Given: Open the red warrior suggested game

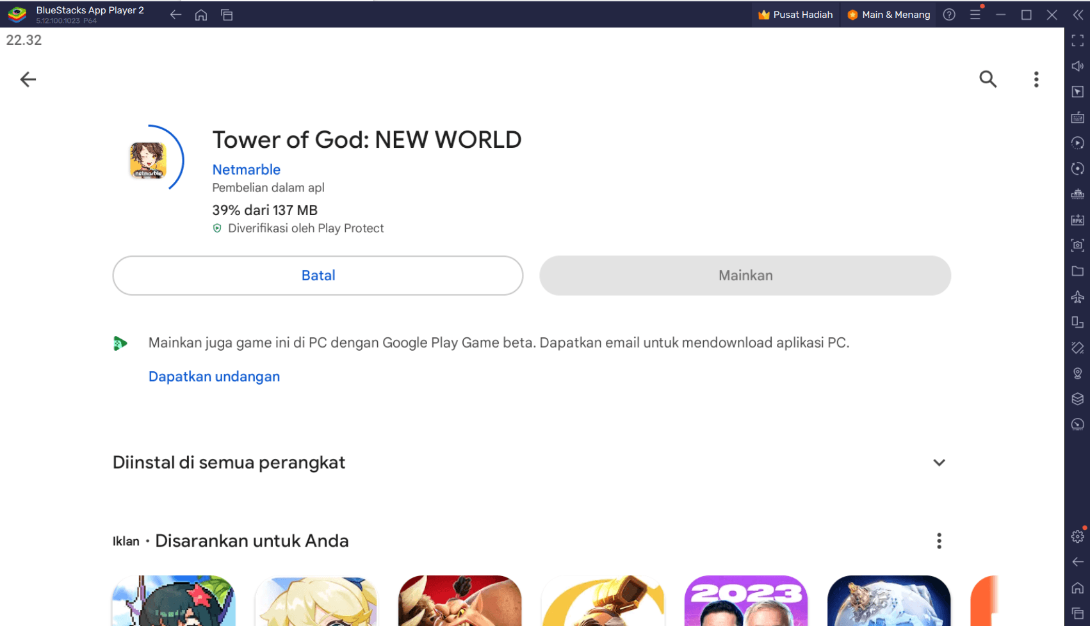Looking at the screenshot, I should (460, 600).
